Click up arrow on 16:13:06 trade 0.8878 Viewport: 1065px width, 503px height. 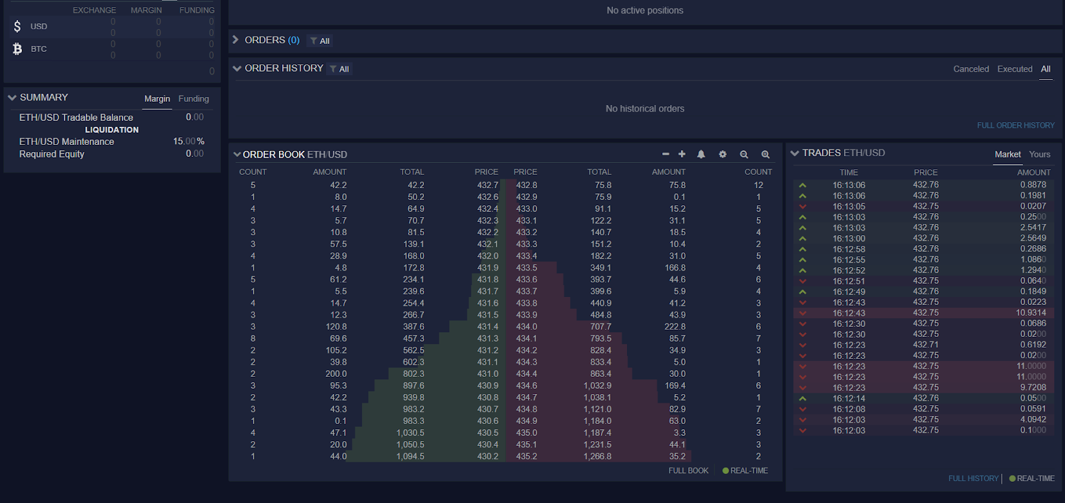coord(803,185)
